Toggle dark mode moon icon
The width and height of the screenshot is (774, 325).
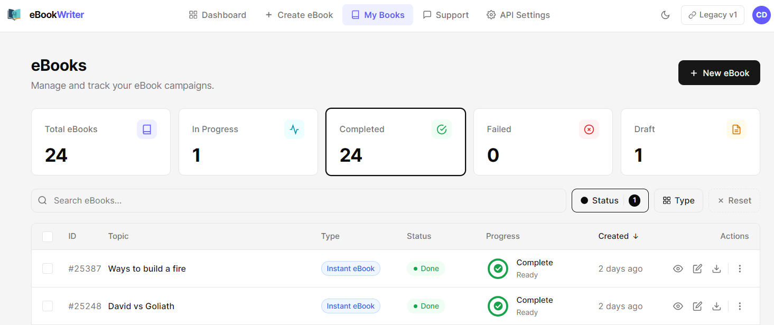tap(666, 15)
